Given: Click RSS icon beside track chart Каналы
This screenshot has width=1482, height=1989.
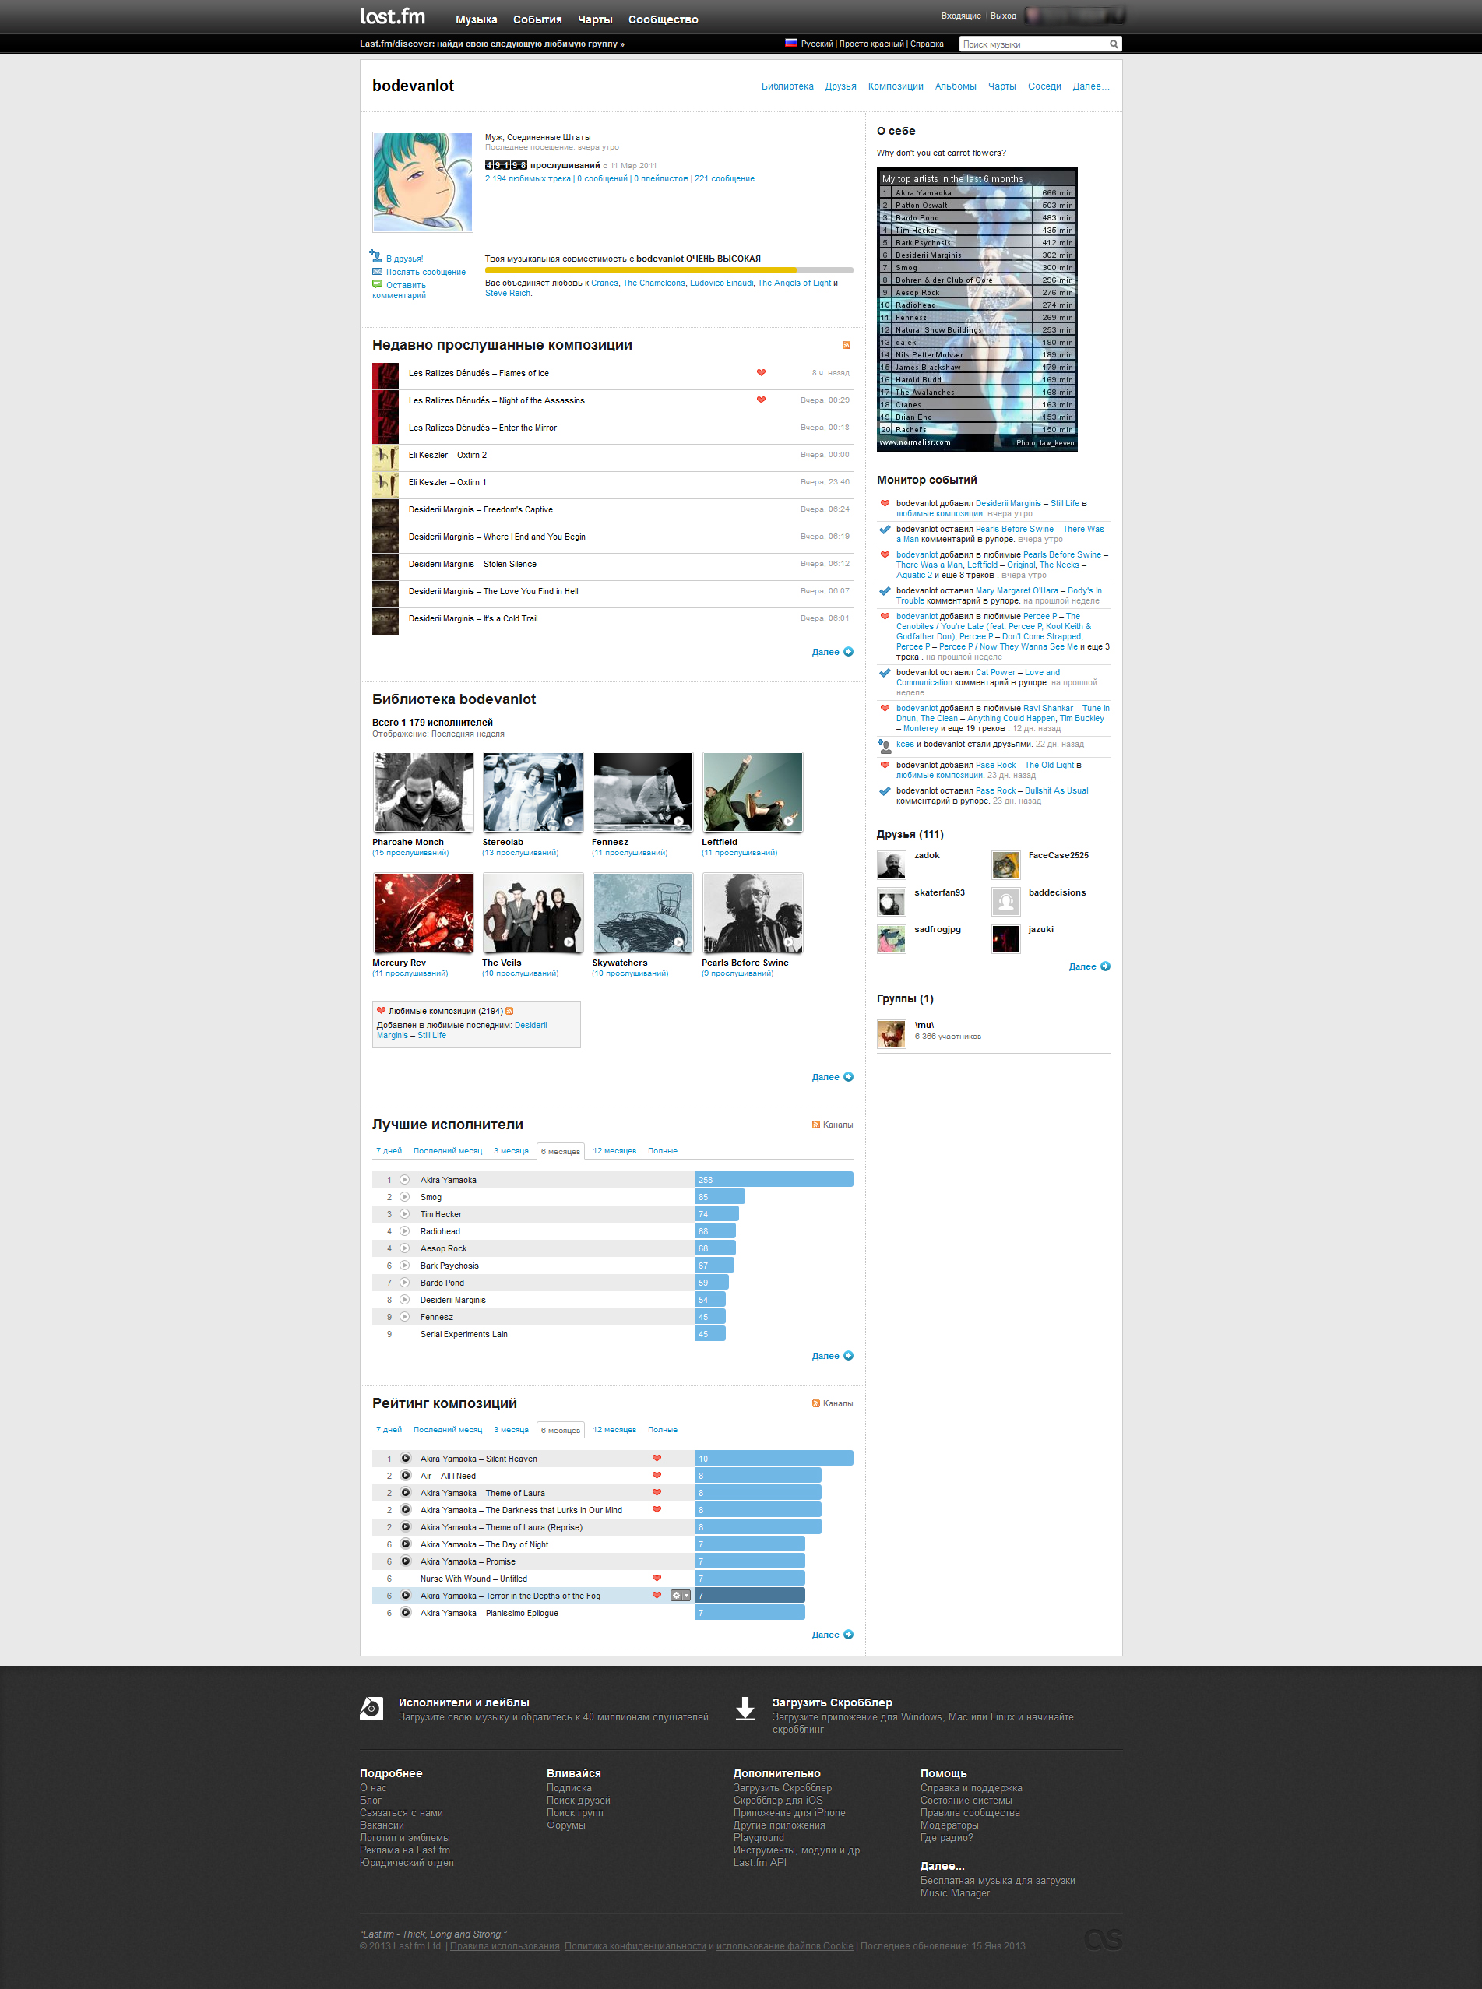Looking at the screenshot, I should tap(815, 1404).
